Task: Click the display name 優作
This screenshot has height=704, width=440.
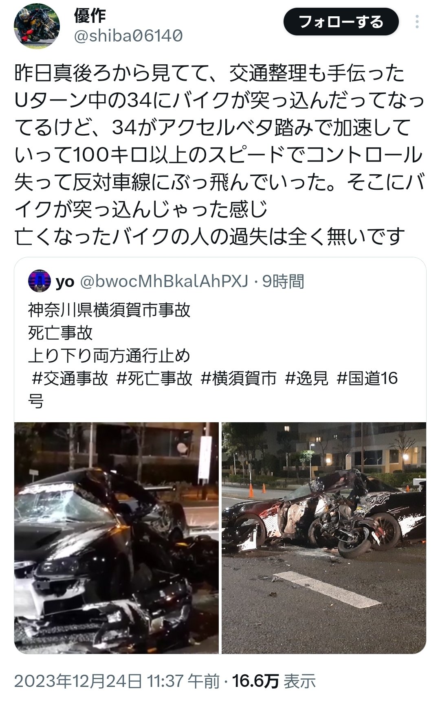Action: coord(90,16)
